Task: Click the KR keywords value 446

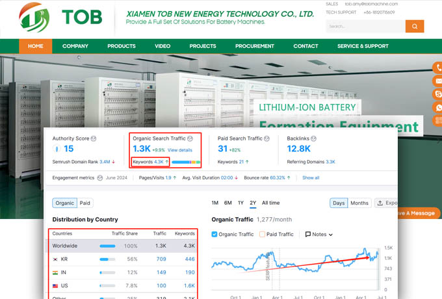Action: pos(190,259)
